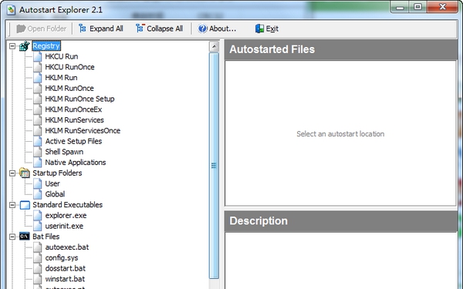
Task: Click the tree vertical scrollbar thumb
Action: [x=214, y=166]
